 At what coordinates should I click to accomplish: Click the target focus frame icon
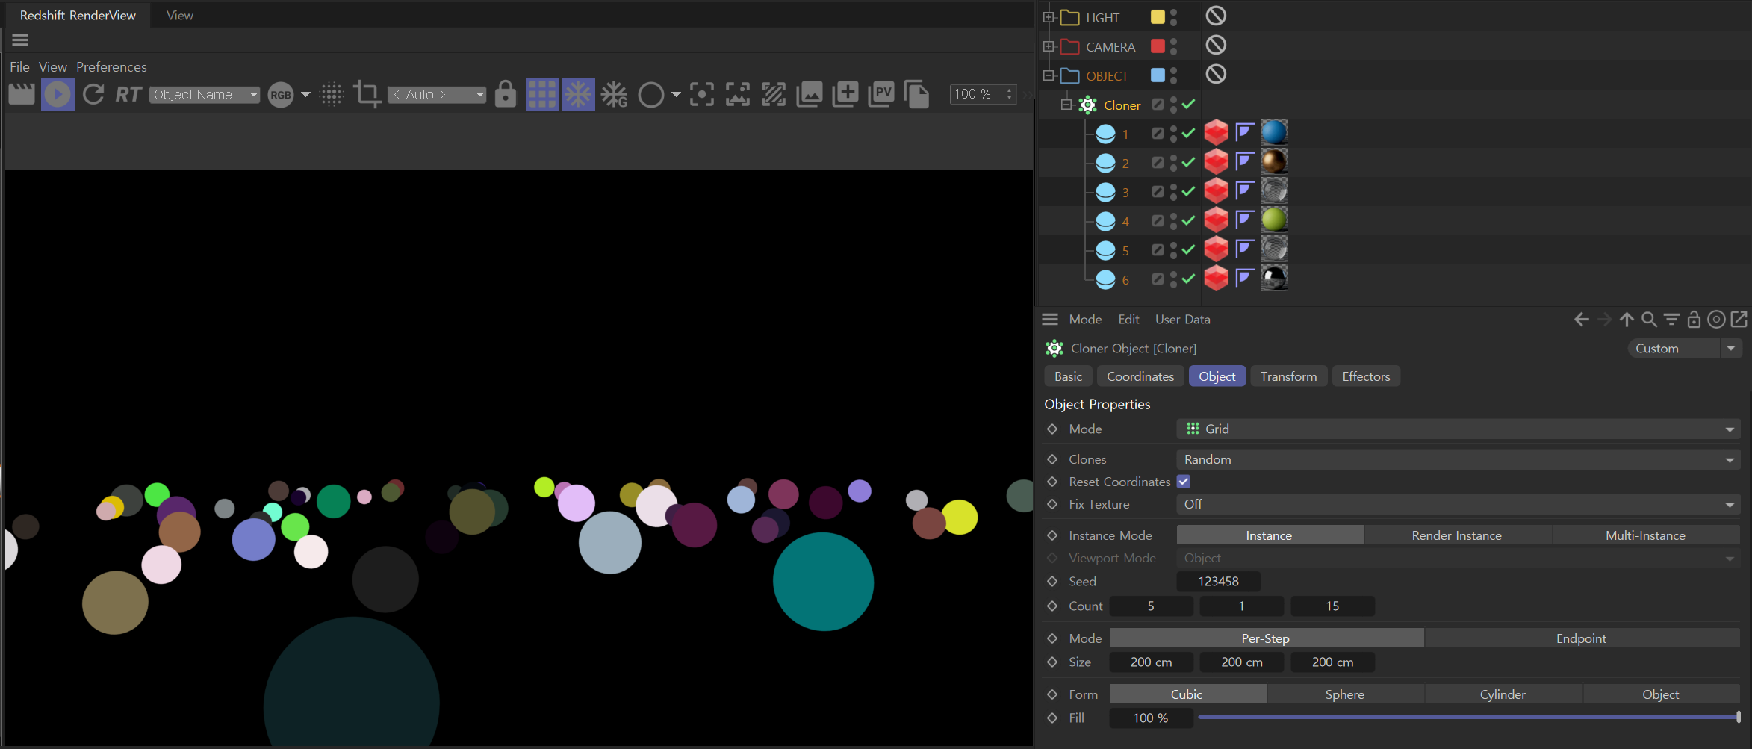[x=702, y=95]
